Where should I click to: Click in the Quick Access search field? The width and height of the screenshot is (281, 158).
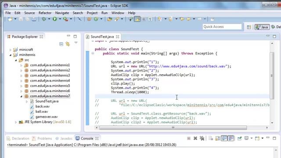tap(222, 27)
